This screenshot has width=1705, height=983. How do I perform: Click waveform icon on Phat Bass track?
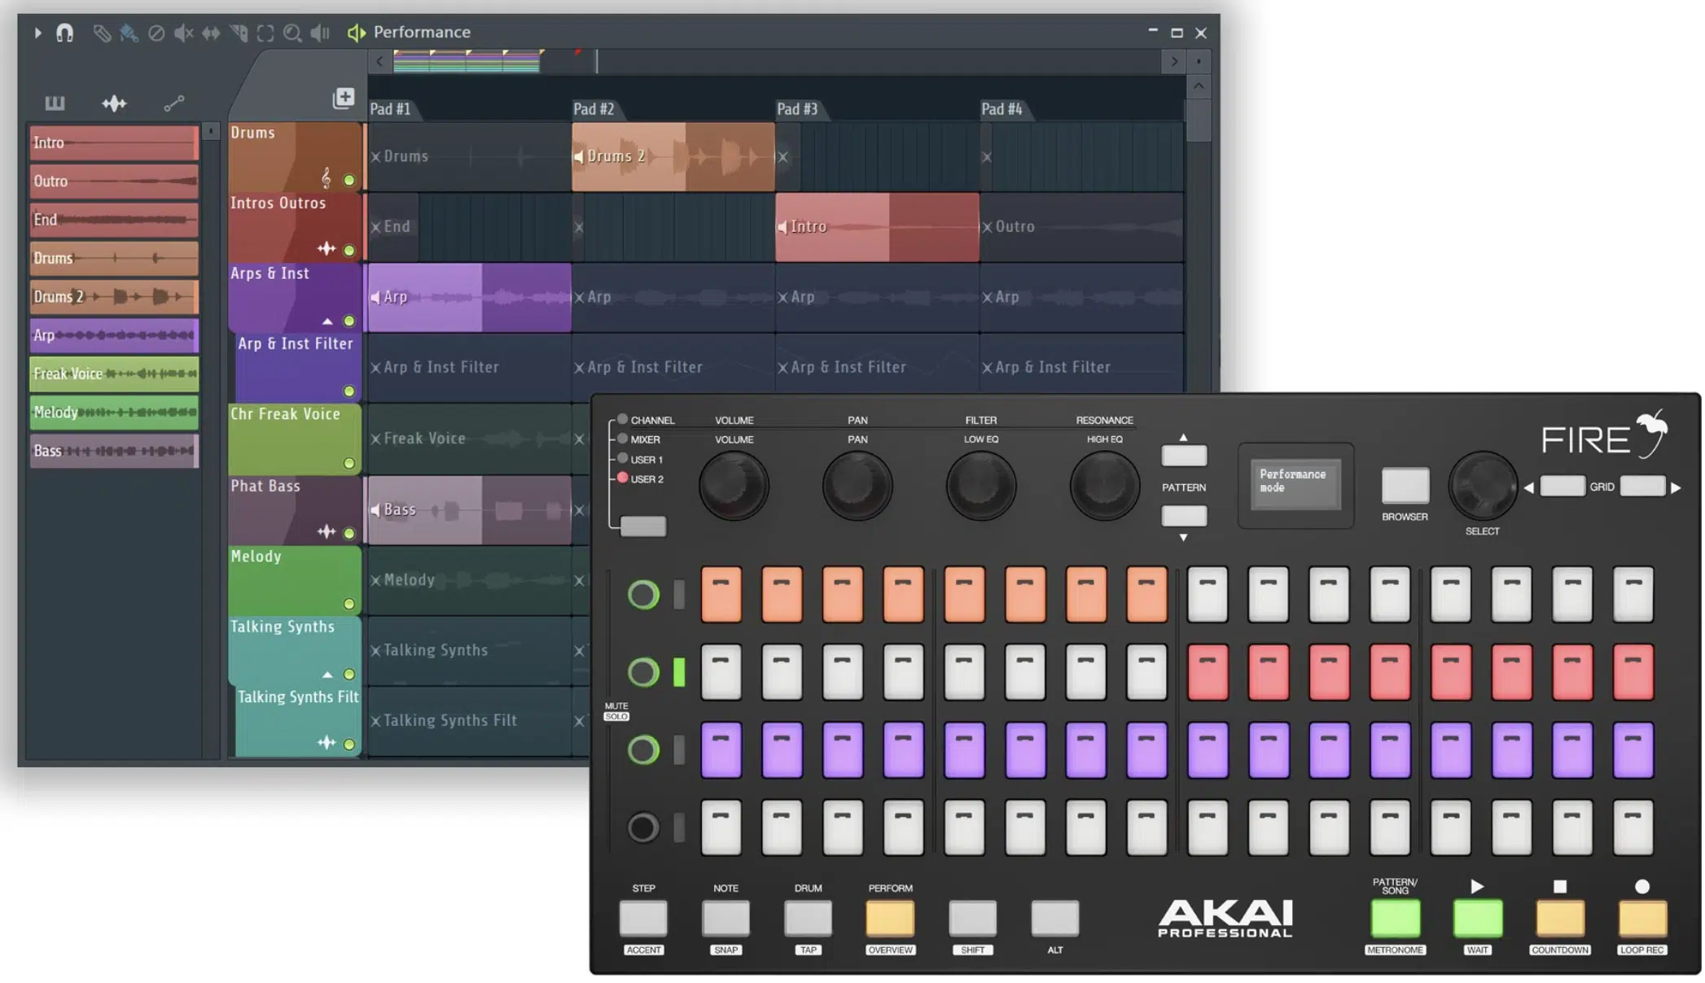pyautogui.click(x=327, y=531)
